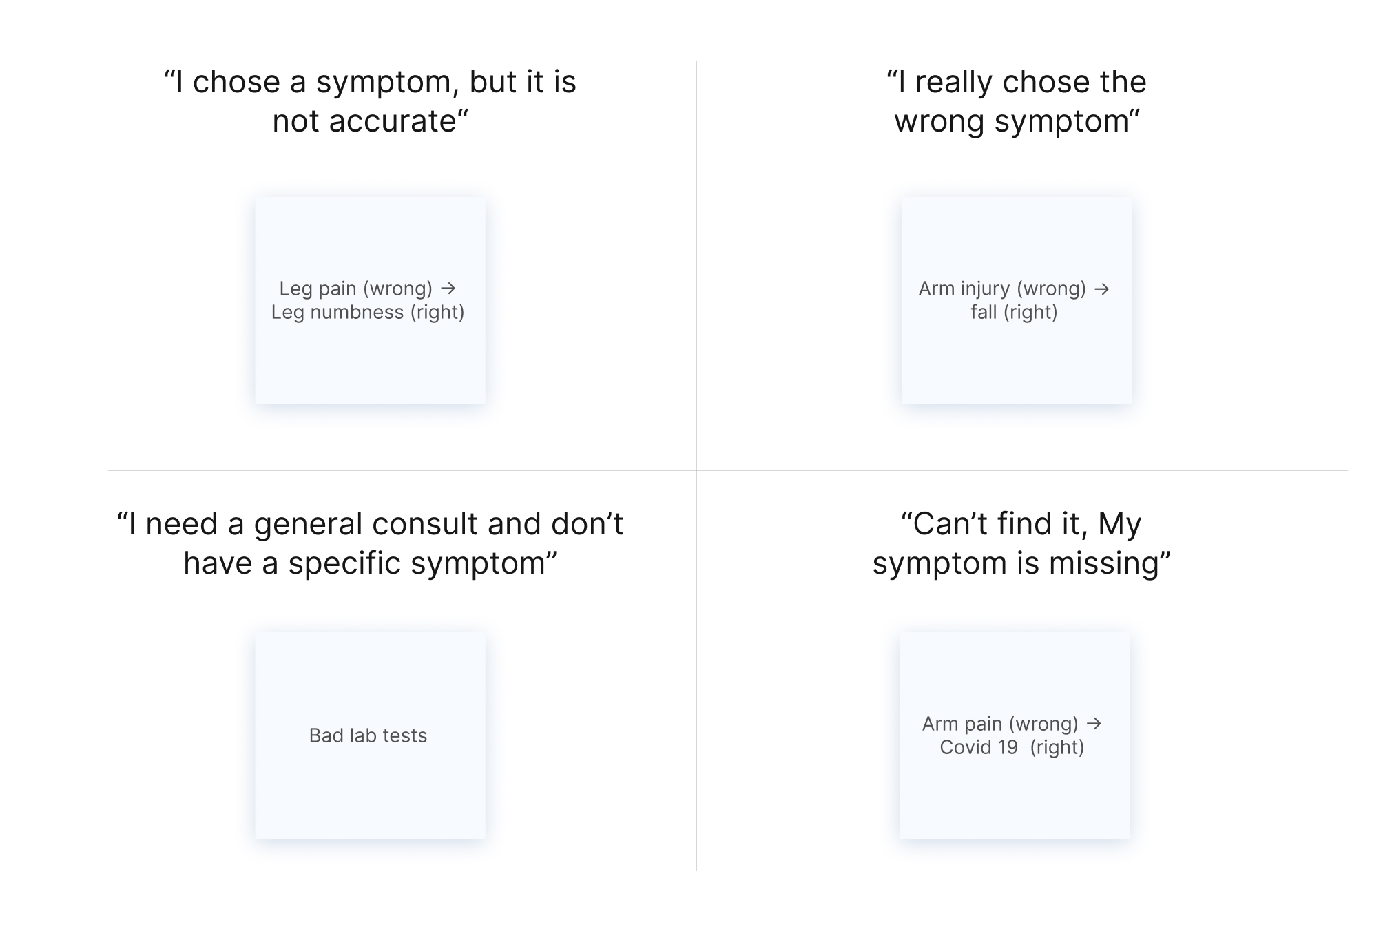Click the 'Covid 19 (right)' text
This screenshot has width=1392, height=940.
(1012, 747)
